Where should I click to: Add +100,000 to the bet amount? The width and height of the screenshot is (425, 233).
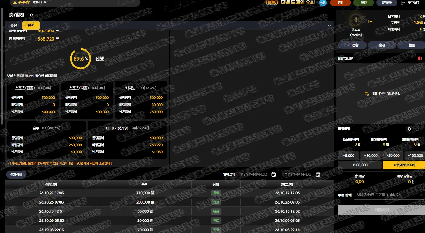tap(415, 156)
